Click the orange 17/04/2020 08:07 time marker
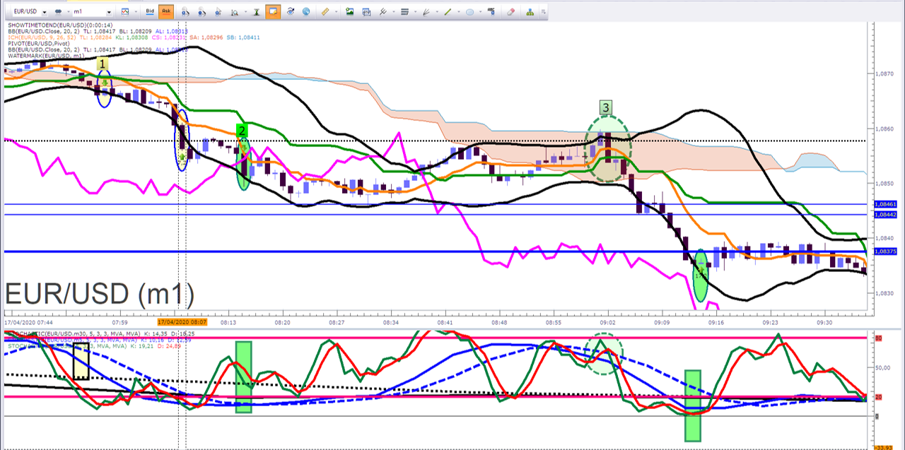 (x=182, y=322)
